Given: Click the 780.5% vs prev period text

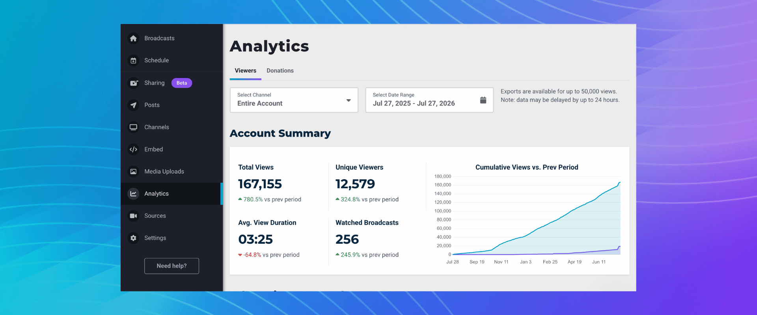Looking at the screenshot, I should (270, 200).
